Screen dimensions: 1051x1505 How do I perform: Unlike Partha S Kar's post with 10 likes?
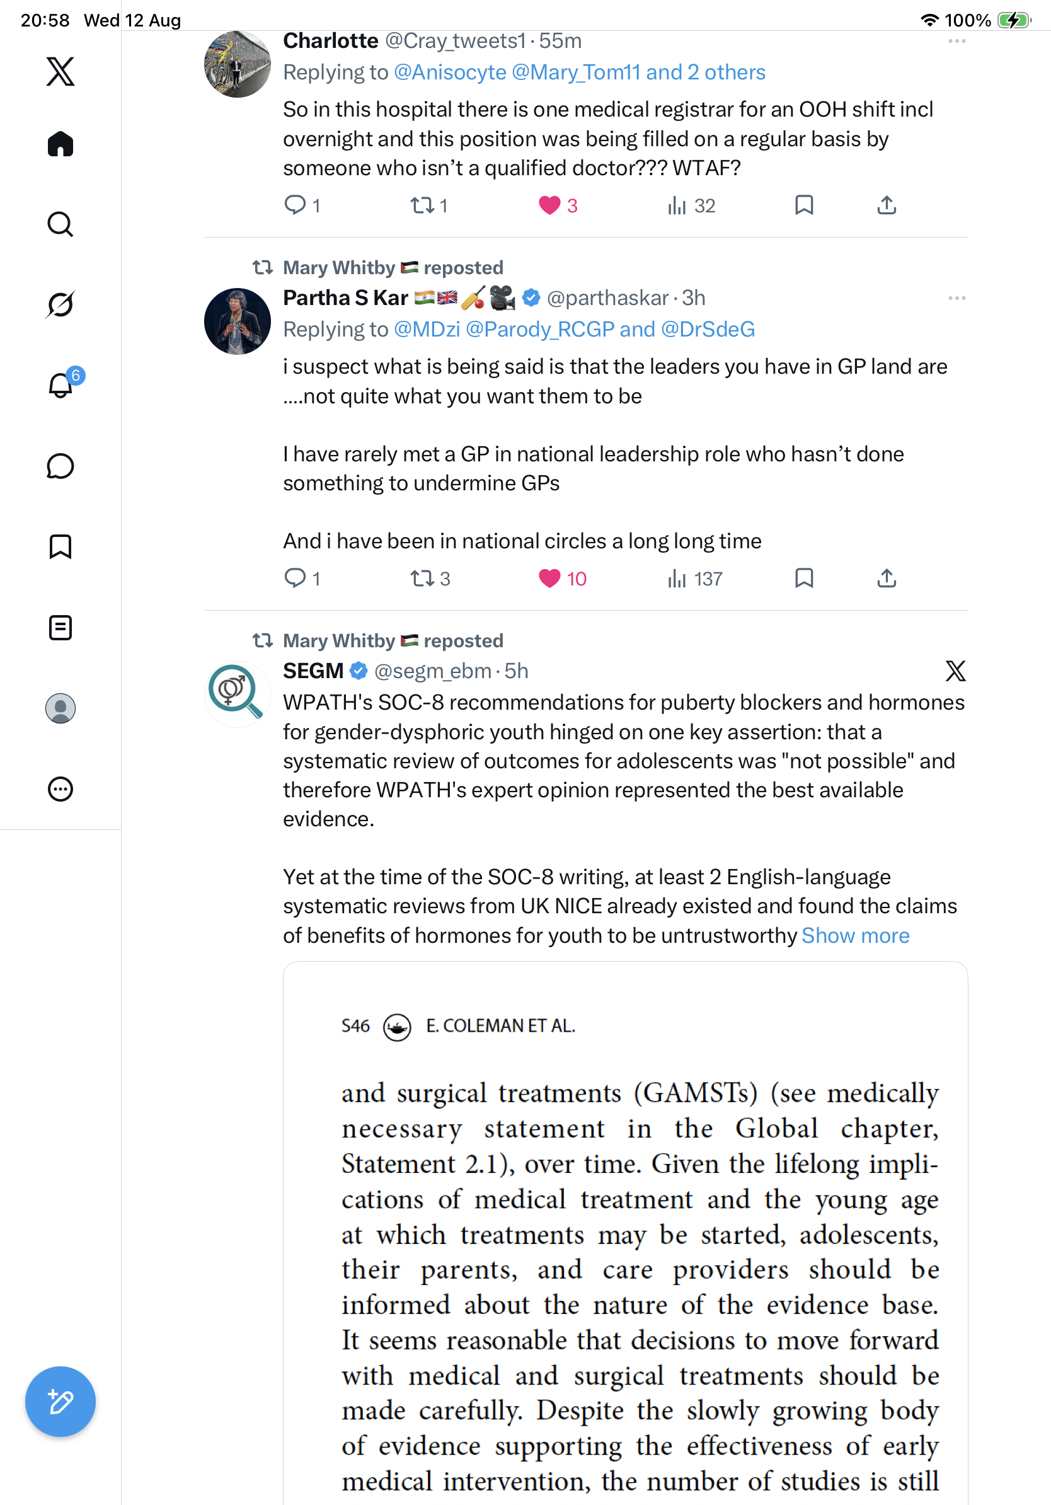click(x=562, y=579)
